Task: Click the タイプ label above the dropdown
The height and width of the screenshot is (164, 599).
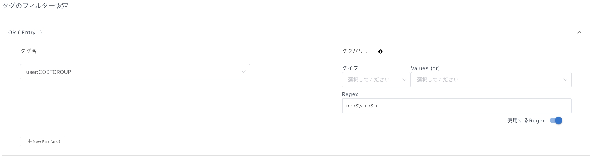Action: [350, 68]
